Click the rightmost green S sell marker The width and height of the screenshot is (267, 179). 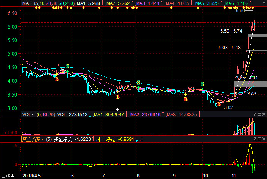point(203,84)
